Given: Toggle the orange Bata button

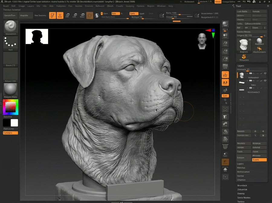Looking at the screenshot, I should pos(115,14).
